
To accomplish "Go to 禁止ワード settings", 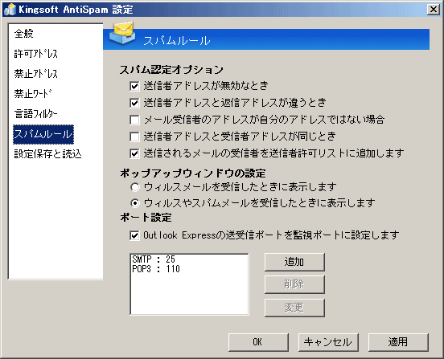I will (33, 94).
